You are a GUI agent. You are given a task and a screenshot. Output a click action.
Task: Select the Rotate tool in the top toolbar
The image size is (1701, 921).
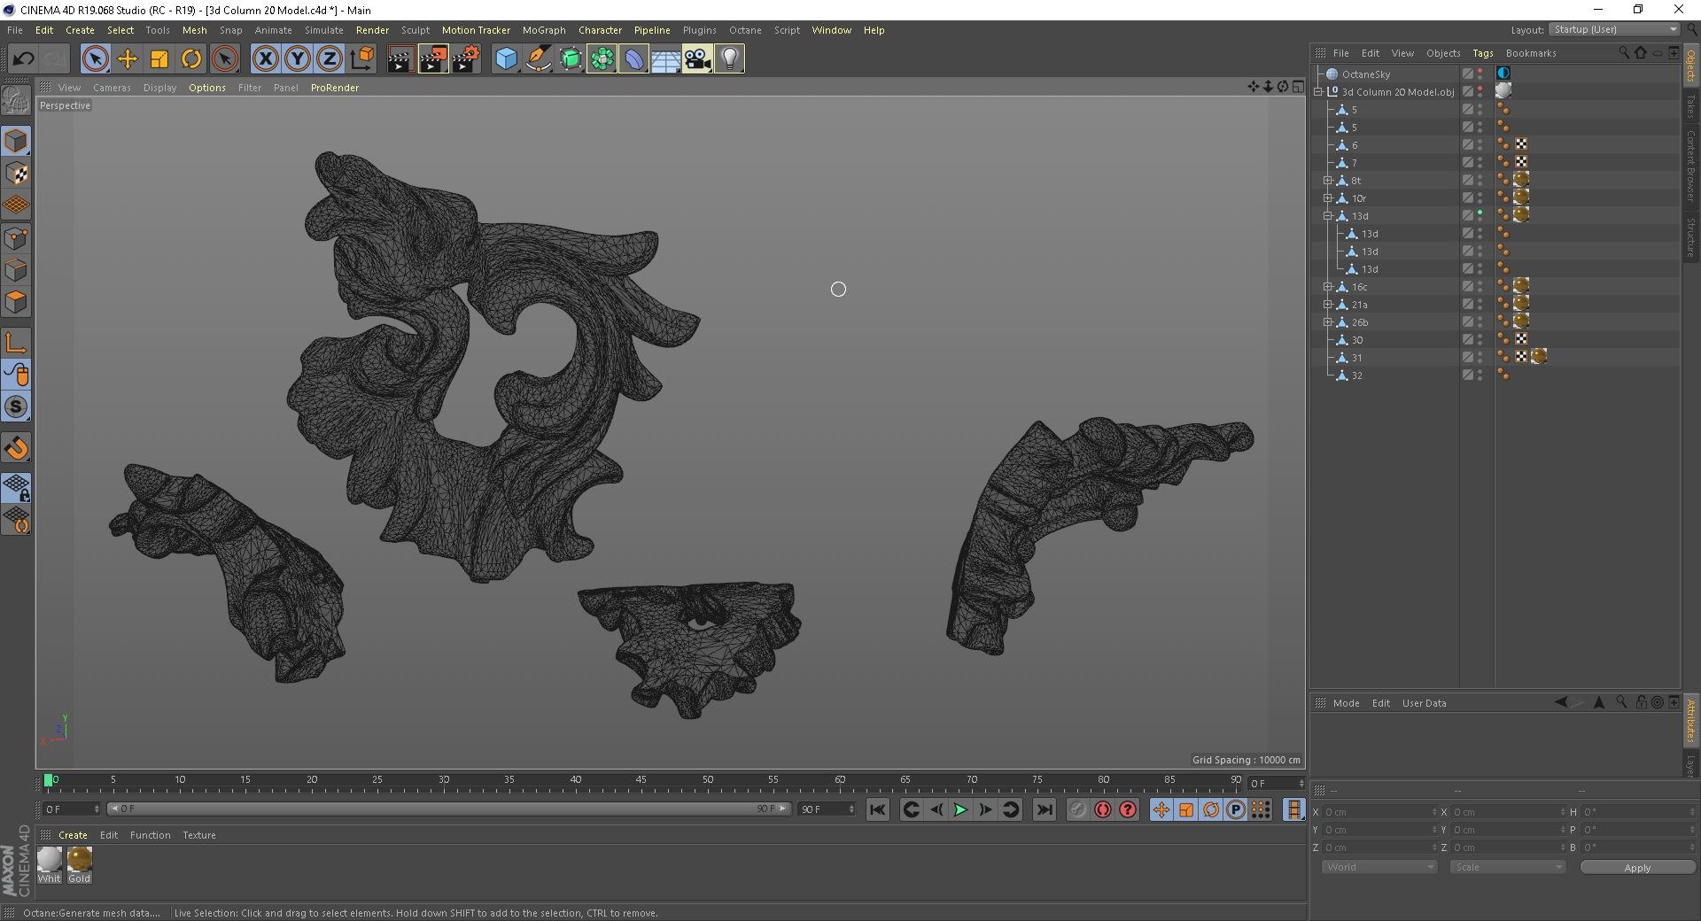pyautogui.click(x=191, y=59)
